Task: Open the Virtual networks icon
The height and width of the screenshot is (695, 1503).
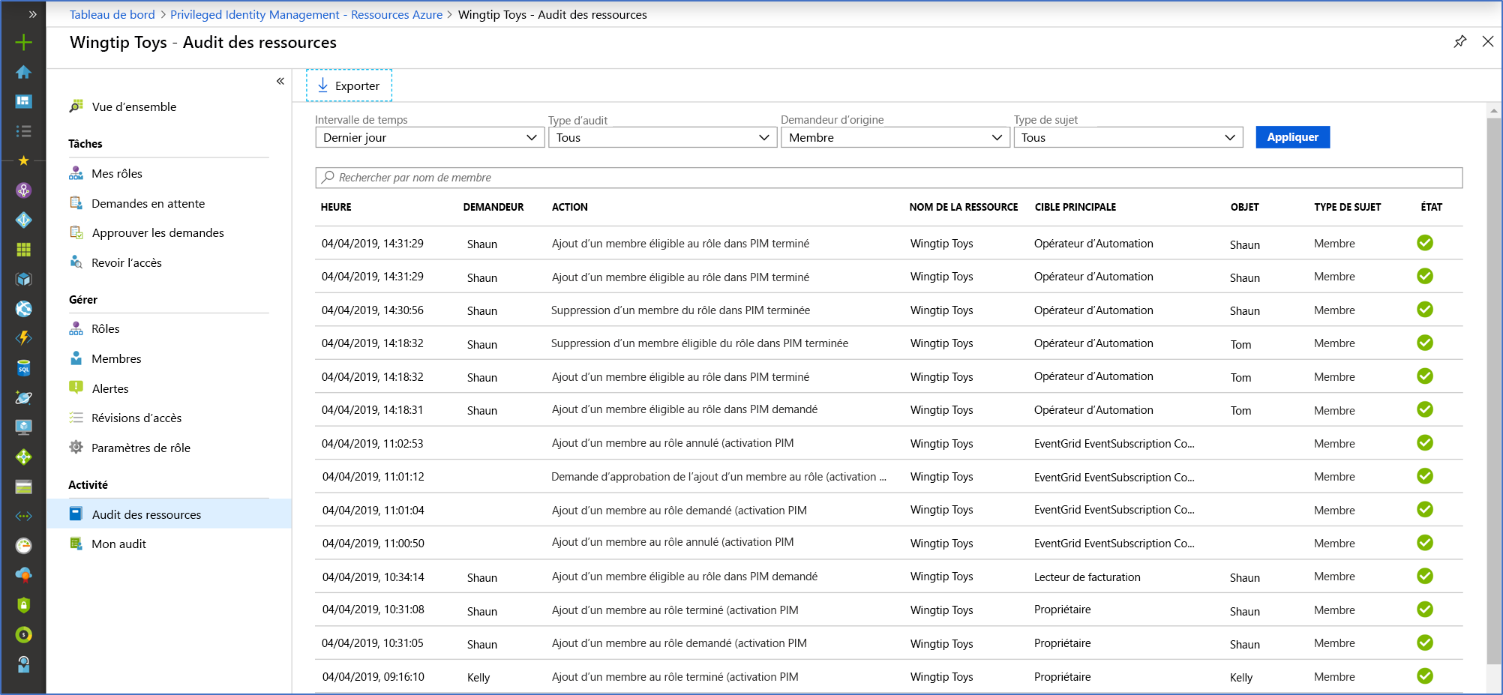Action: click(x=24, y=516)
